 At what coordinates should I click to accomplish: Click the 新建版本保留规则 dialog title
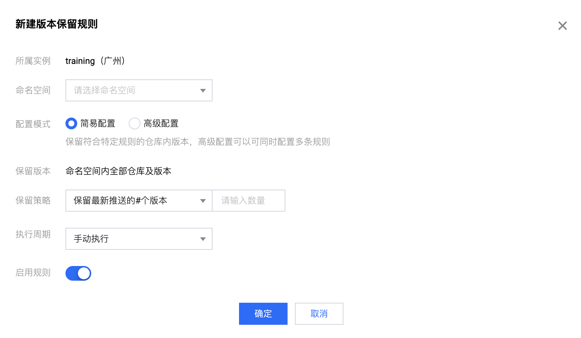[56, 24]
